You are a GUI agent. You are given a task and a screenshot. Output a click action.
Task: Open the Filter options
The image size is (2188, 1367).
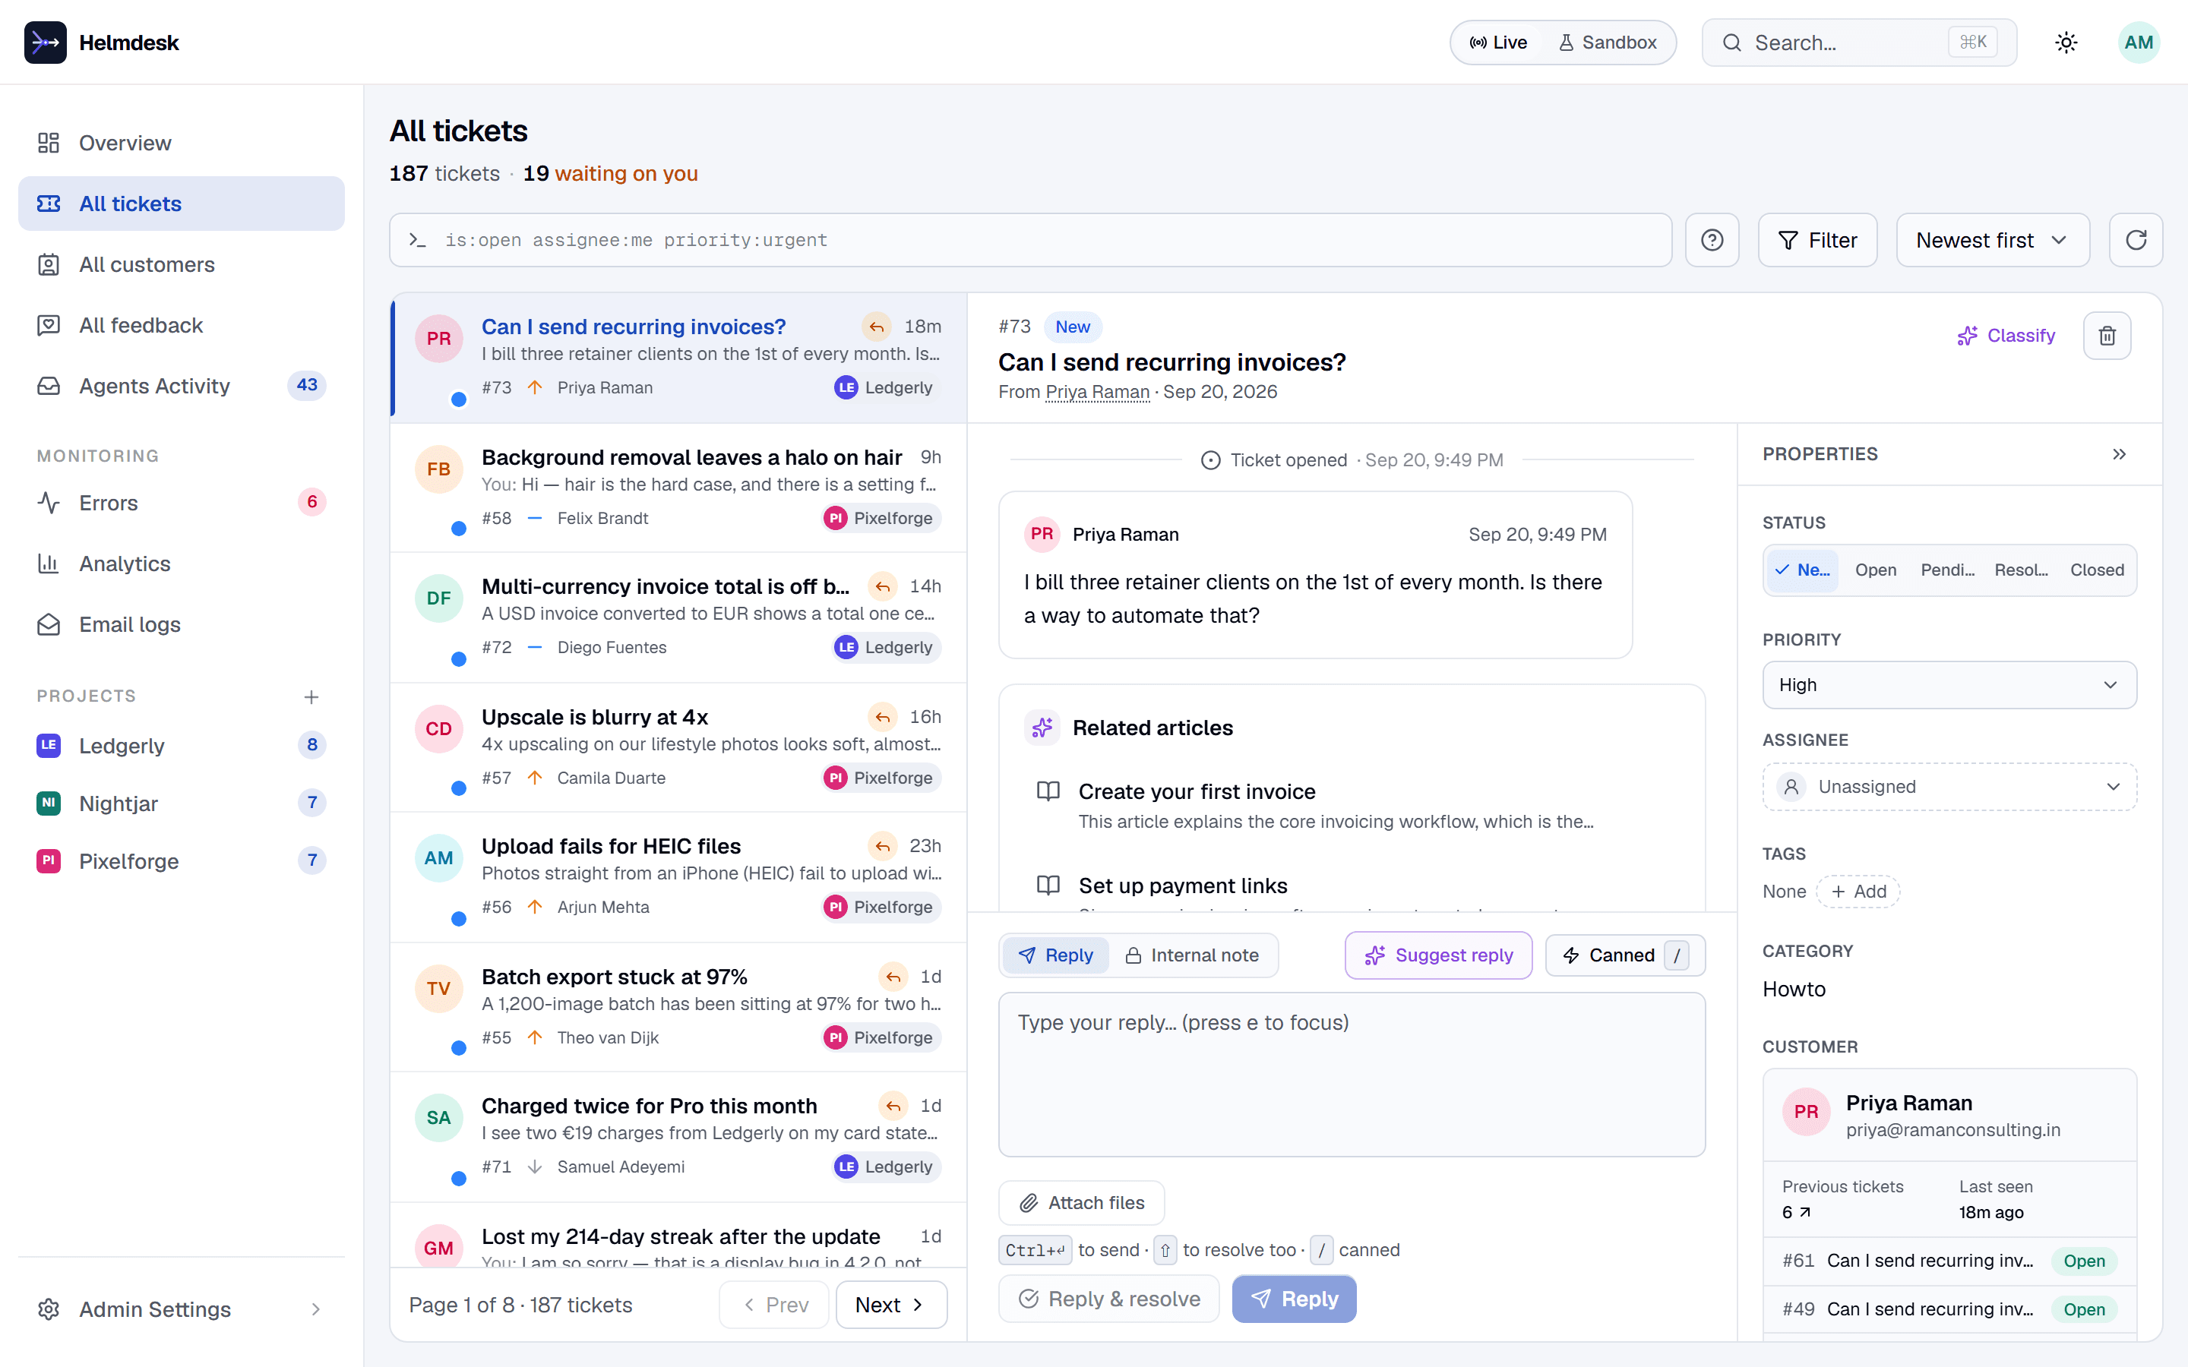pos(1816,239)
